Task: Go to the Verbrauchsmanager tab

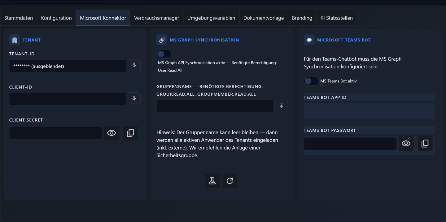Action: click(157, 18)
